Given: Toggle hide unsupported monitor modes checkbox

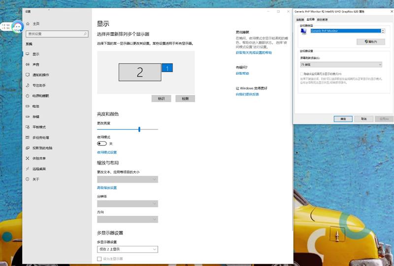Looking at the screenshot, I should click(x=302, y=74).
